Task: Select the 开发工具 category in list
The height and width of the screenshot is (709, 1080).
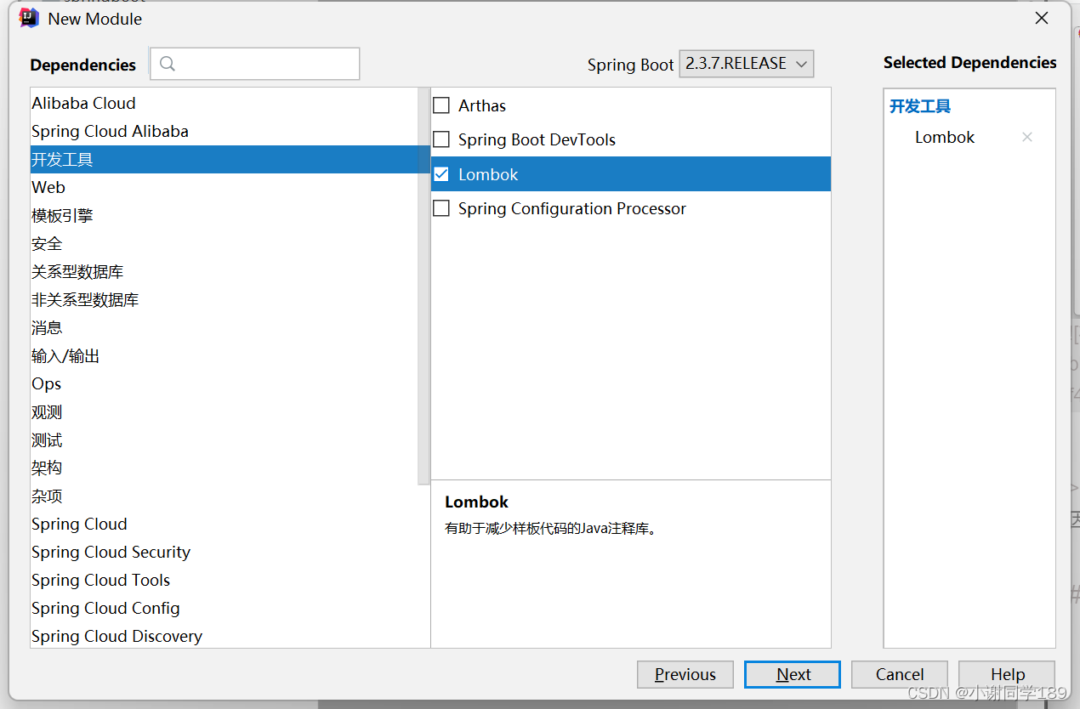Action: 230,159
